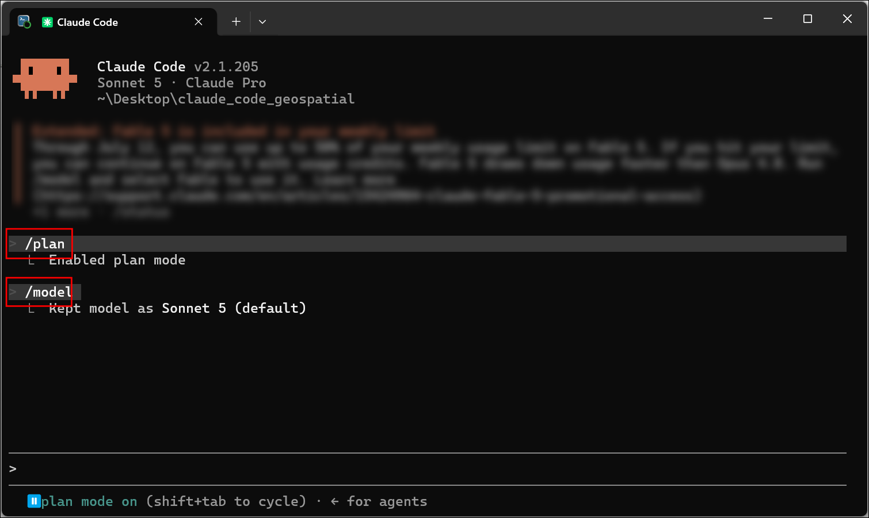The image size is (869, 518).
Task: Click the version number v2.1.205
Action: [x=226, y=67]
